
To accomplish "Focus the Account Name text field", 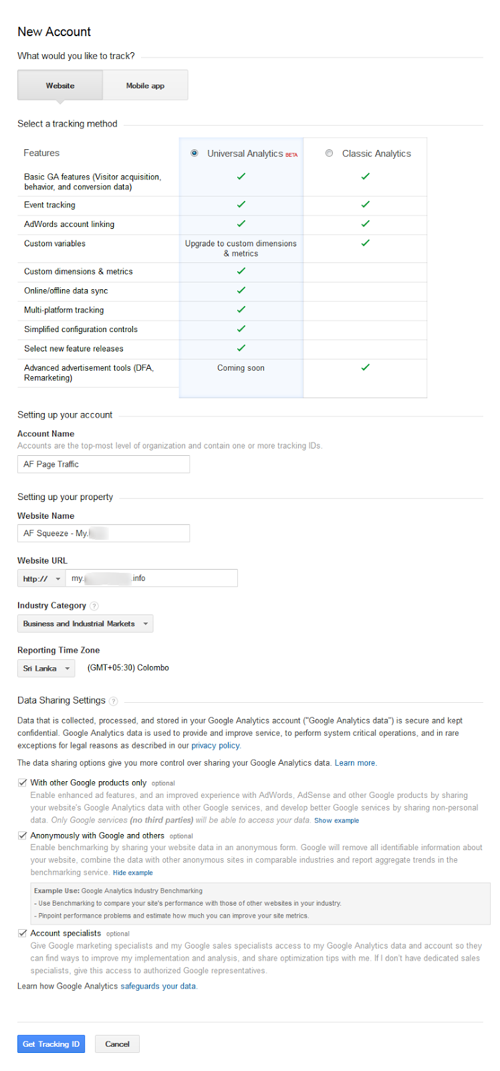I will click(104, 465).
